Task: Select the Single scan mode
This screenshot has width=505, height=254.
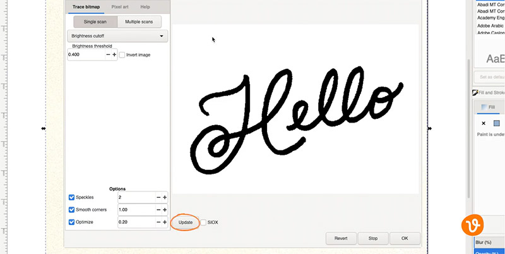Action: 95,22
